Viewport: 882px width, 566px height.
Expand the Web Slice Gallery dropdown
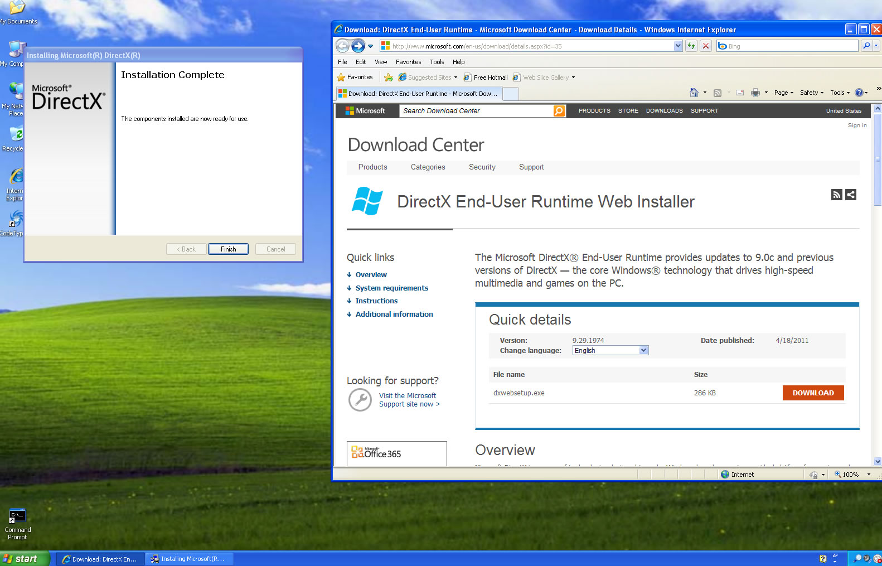[x=573, y=78]
